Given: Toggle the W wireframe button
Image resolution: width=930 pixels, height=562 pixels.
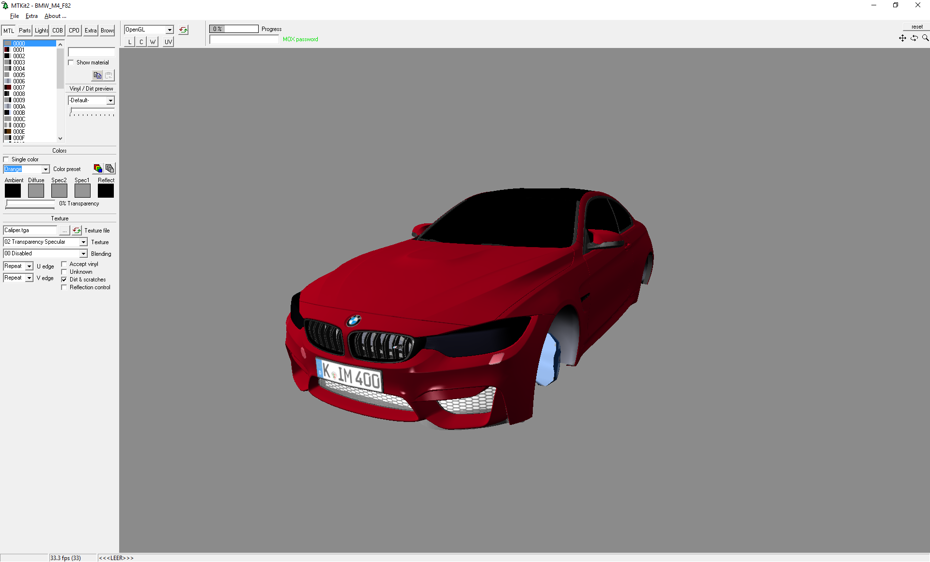Looking at the screenshot, I should point(153,42).
